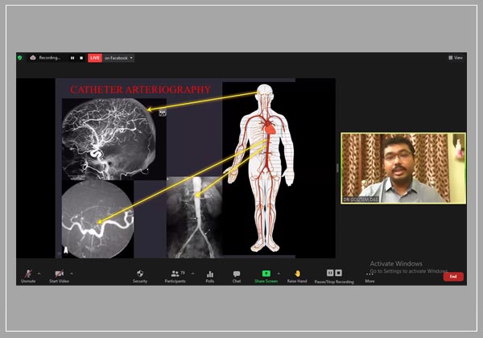This screenshot has width=483, height=338.
Task: Click the small icon on the cerebral angiogram
Action: point(163,113)
